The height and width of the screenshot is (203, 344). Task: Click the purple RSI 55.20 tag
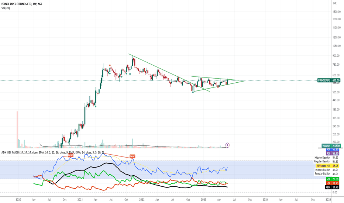[333, 154]
